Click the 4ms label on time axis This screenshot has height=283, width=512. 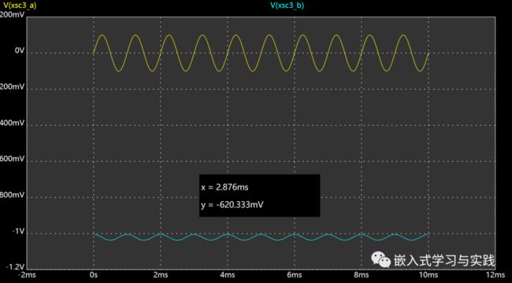[228, 274]
